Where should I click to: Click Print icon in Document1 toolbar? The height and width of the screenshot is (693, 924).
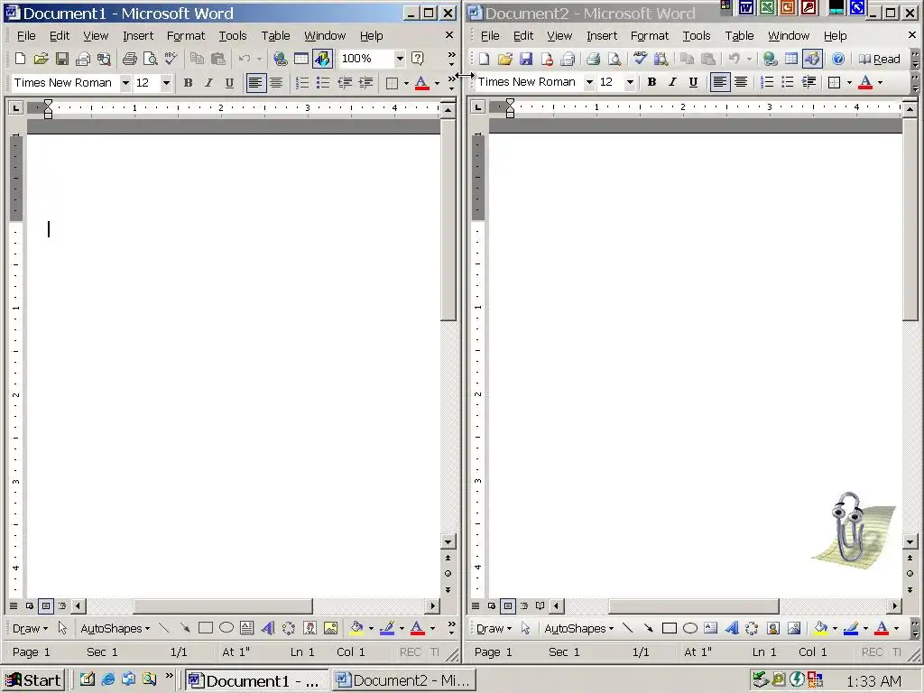[x=130, y=59]
